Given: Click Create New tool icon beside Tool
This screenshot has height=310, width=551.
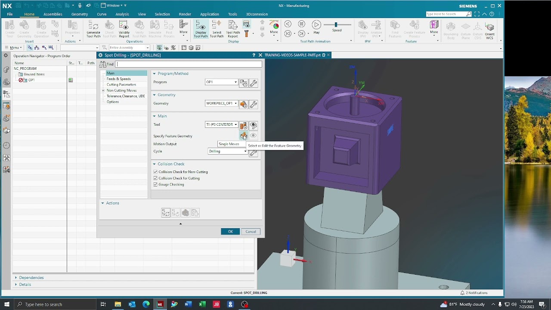Looking at the screenshot, I should (244, 125).
